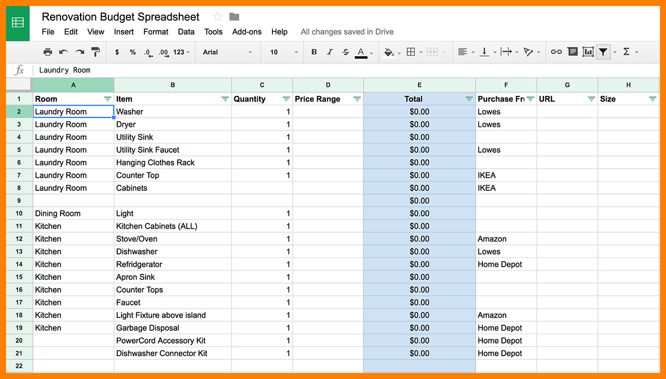Viewport: 666px width, 379px height.
Task: Star this spreadsheet
Action: pyautogui.click(x=217, y=16)
